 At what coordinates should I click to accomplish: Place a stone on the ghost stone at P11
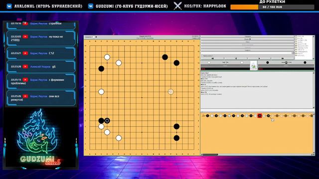coord(170,91)
